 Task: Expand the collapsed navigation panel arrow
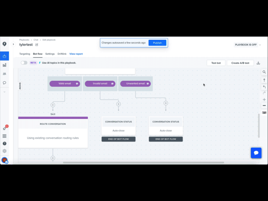pyautogui.click(x=13, y=44)
